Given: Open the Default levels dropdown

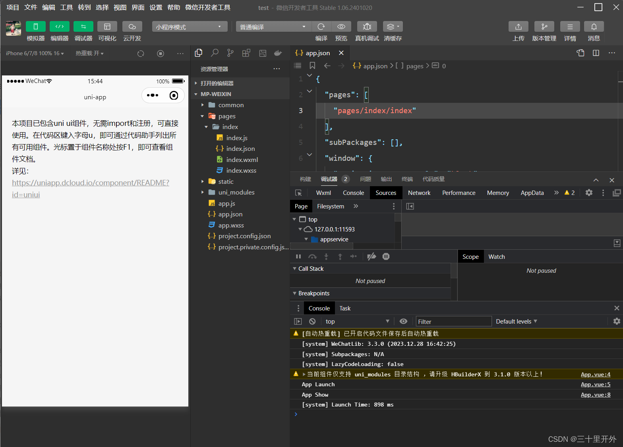Looking at the screenshot, I should [x=517, y=322].
